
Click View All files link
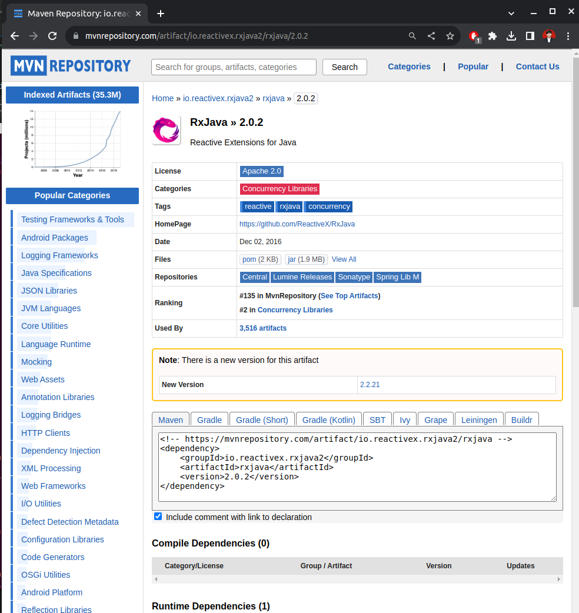coord(344,259)
